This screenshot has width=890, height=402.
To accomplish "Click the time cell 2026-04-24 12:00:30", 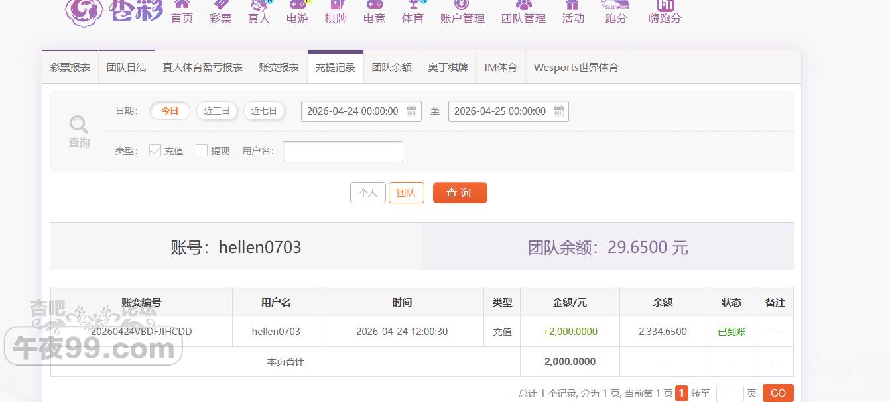I will pyautogui.click(x=402, y=332).
